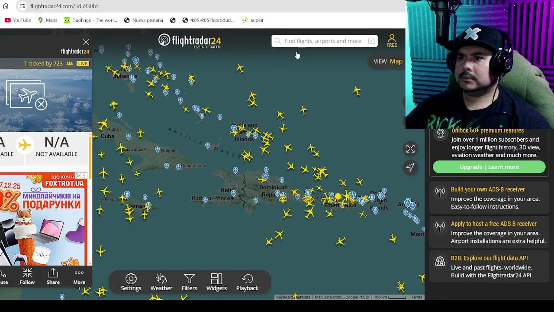554x312 pixels.
Task: Click the LIVE status badge
Action: coord(83,64)
